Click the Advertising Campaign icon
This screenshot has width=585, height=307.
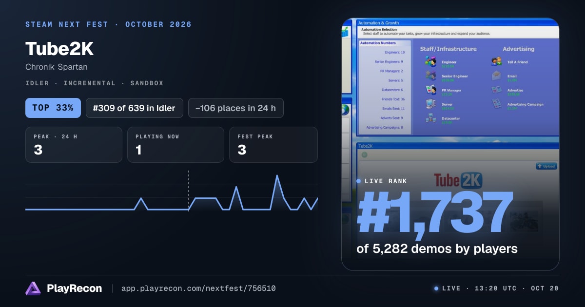pos(496,104)
